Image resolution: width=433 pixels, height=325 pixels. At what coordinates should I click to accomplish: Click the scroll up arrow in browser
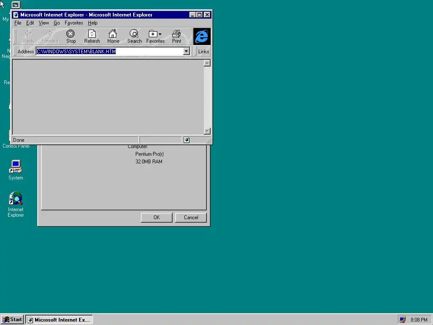coord(207,63)
